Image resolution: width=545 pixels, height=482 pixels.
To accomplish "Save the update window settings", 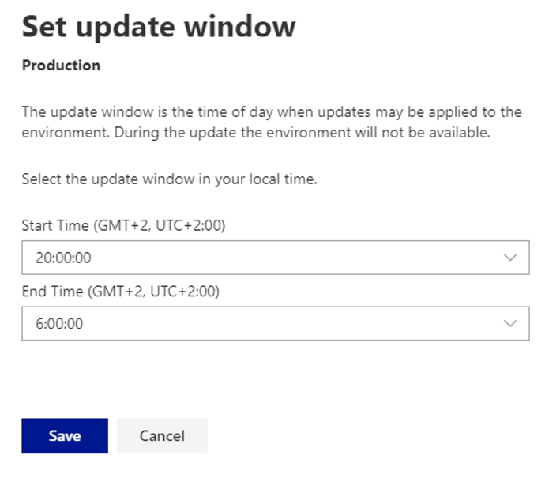I will tap(65, 435).
